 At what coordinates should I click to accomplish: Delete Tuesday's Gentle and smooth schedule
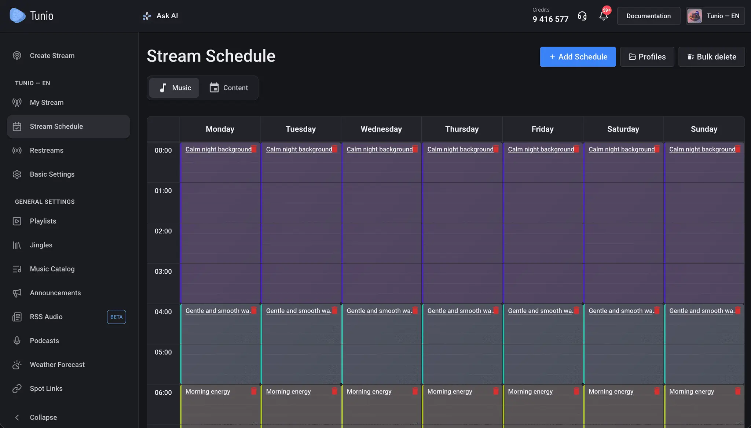click(334, 310)
